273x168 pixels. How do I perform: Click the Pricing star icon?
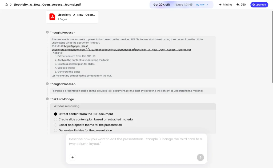click(x=220, y=5)
